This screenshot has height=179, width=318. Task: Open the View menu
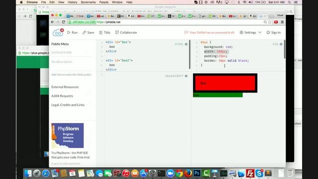tap(61, 2)
